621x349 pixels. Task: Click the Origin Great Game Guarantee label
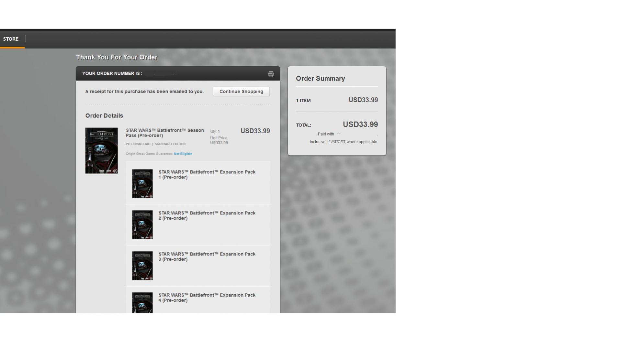[x=149, y=154]
